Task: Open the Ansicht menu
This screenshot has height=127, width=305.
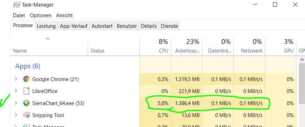Action: (x=64, y=15)
